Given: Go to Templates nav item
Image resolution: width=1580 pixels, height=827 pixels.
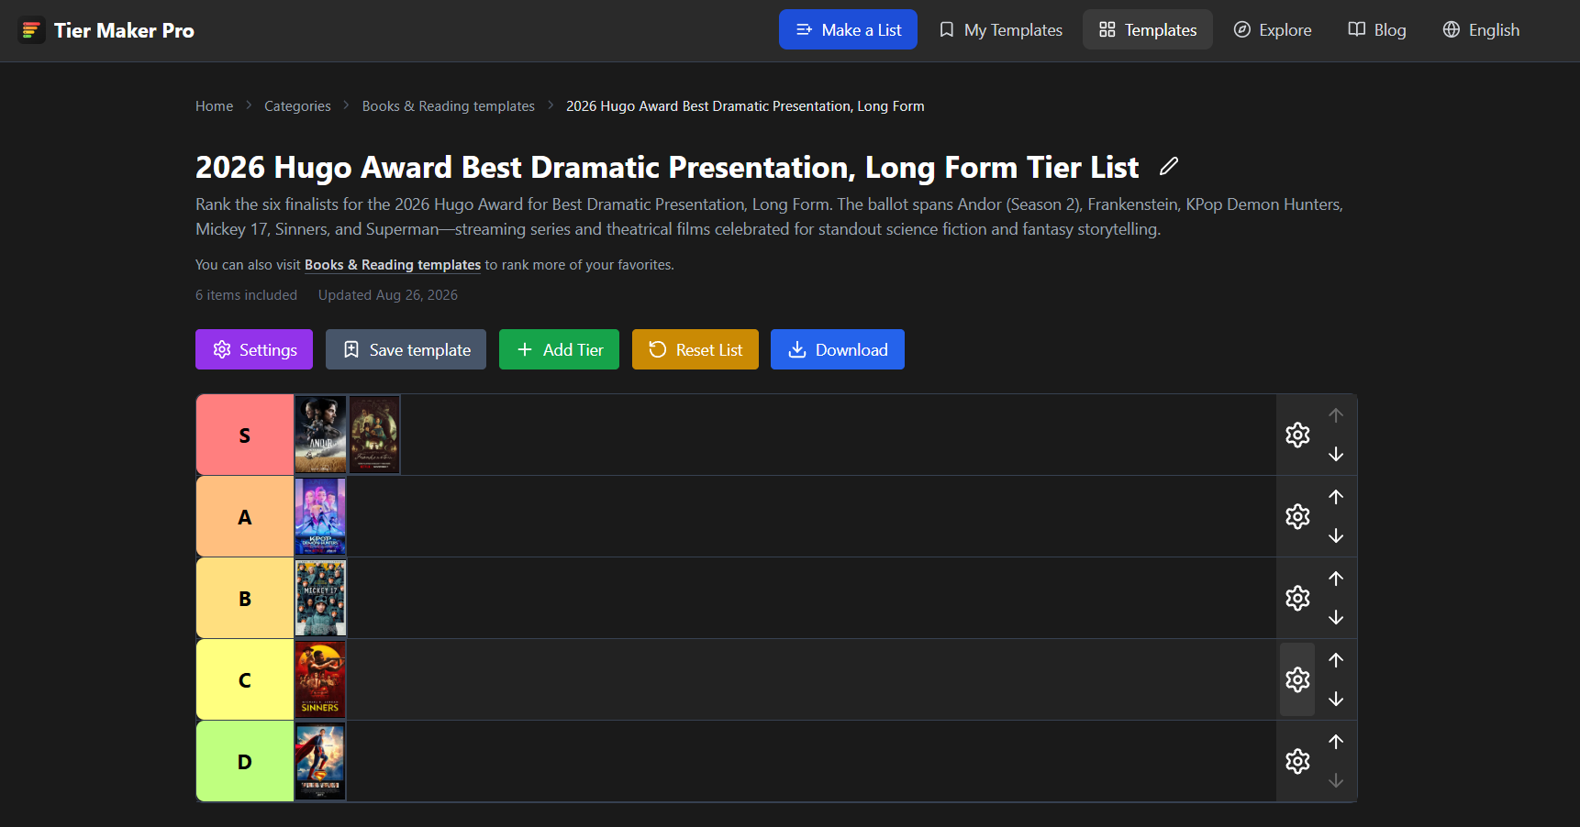Looking at the screenshot, I should point(1147,29).
